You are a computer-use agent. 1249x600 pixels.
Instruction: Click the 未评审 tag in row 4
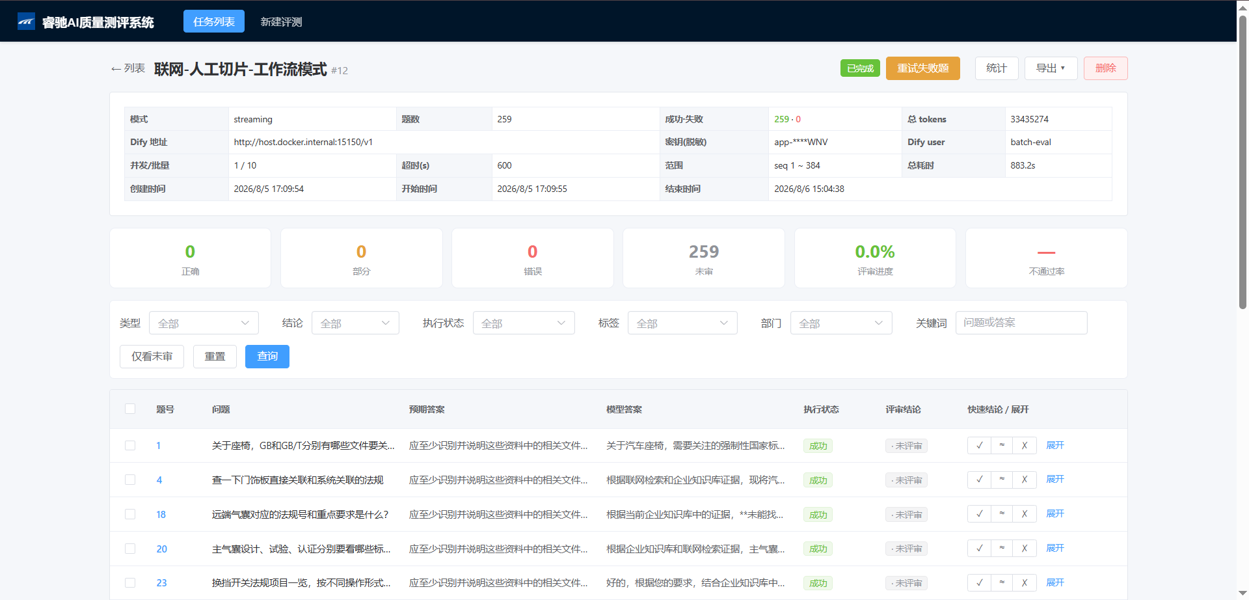point(906,480)
